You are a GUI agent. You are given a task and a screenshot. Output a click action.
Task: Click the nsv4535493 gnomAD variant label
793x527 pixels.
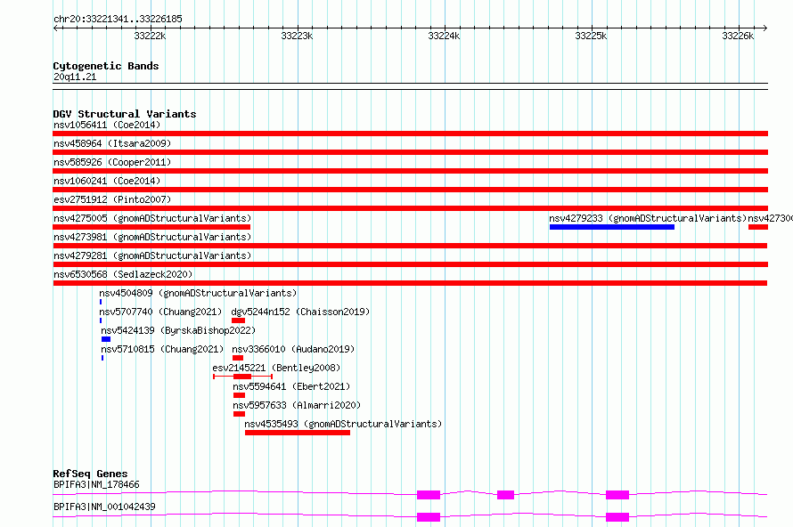(x=343, y=424)
